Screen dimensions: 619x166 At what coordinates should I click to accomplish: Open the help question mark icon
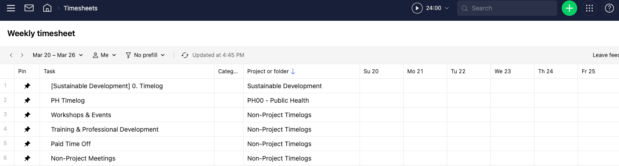click(x=609, y=8)
